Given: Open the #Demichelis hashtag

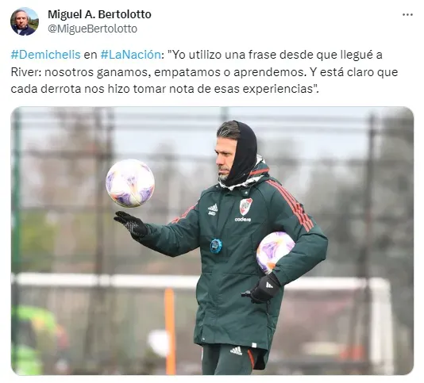Looking at the screenshot, I should click(46, 55).
